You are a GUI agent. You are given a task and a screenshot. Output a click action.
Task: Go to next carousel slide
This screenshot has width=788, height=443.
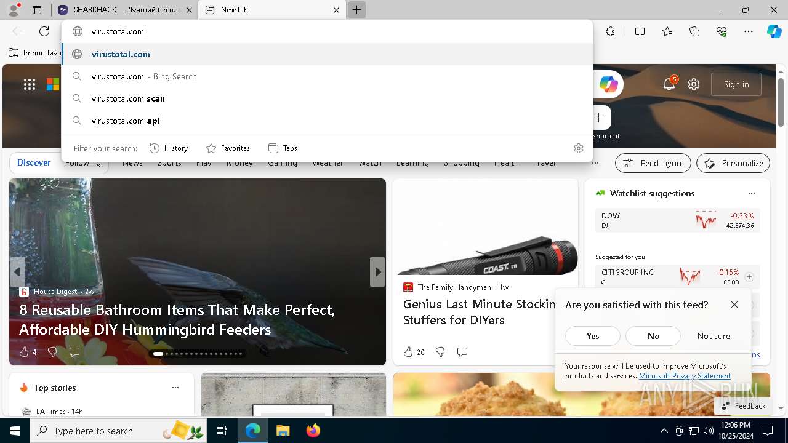click(x=377, y=272)
